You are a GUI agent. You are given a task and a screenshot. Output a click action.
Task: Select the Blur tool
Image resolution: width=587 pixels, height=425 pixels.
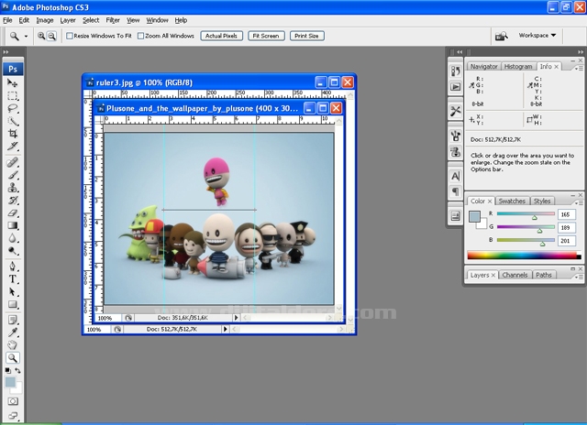(12, 238)
